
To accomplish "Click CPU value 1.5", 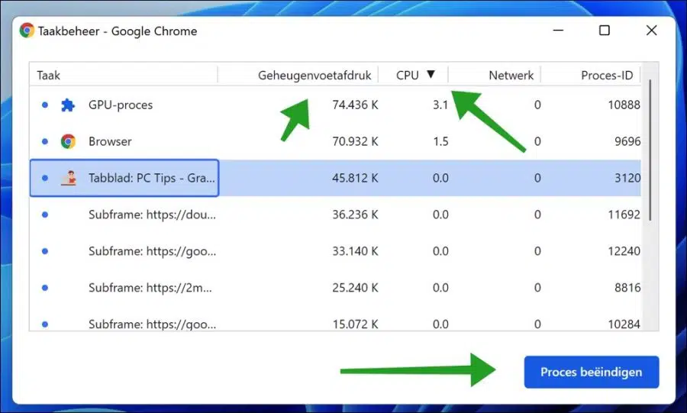I will point(440,141).
